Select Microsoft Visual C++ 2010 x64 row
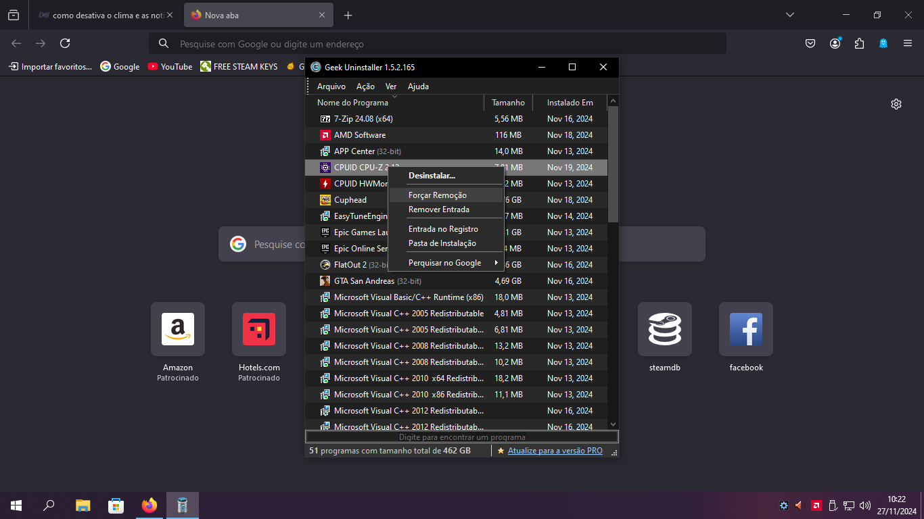 point(457,378)
